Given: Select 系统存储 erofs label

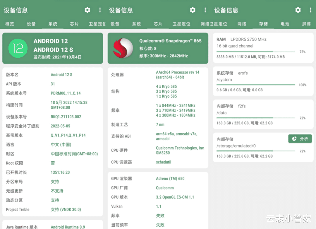Looking at the screenshot, I should tap(232, 73).
